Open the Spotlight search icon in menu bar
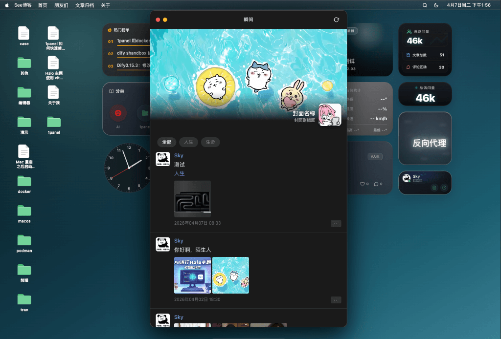Screen dimensions: 501x339 [x=425, y=5]
